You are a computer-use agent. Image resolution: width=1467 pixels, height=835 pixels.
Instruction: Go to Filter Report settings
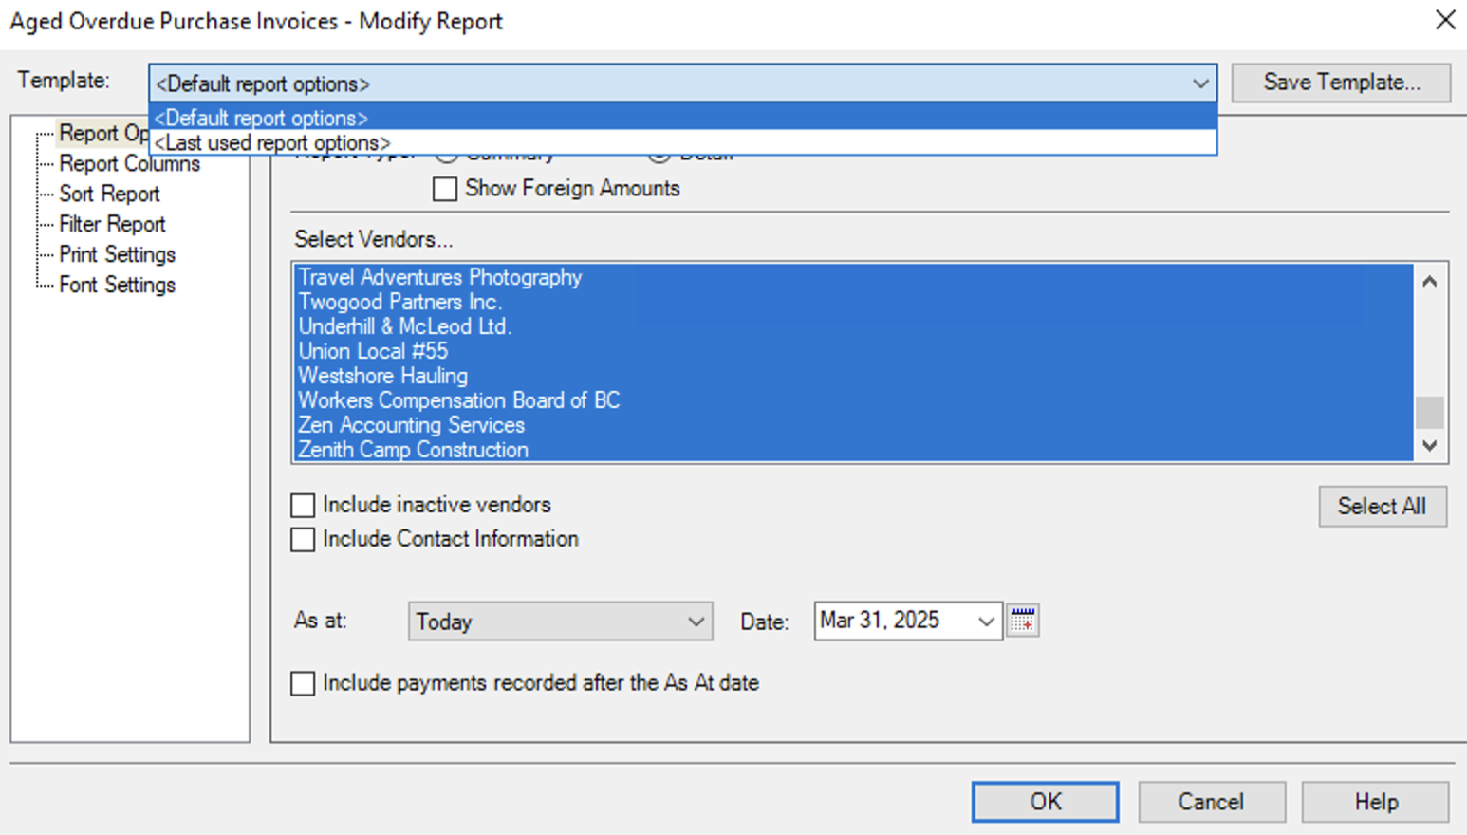click(x=112, y=225)
